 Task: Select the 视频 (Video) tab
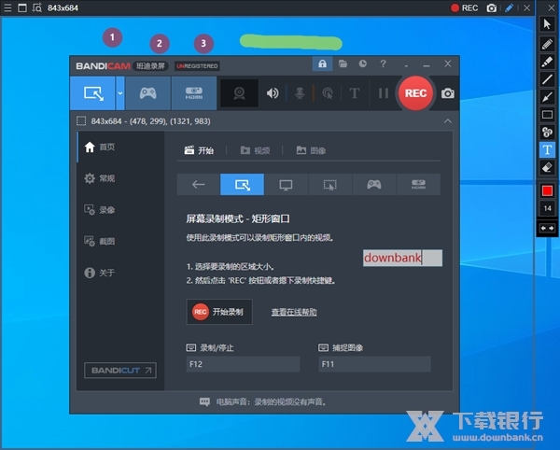(x=255, y=150)
